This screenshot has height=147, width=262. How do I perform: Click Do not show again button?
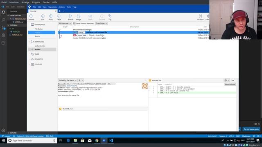click(x=251, y=129)
